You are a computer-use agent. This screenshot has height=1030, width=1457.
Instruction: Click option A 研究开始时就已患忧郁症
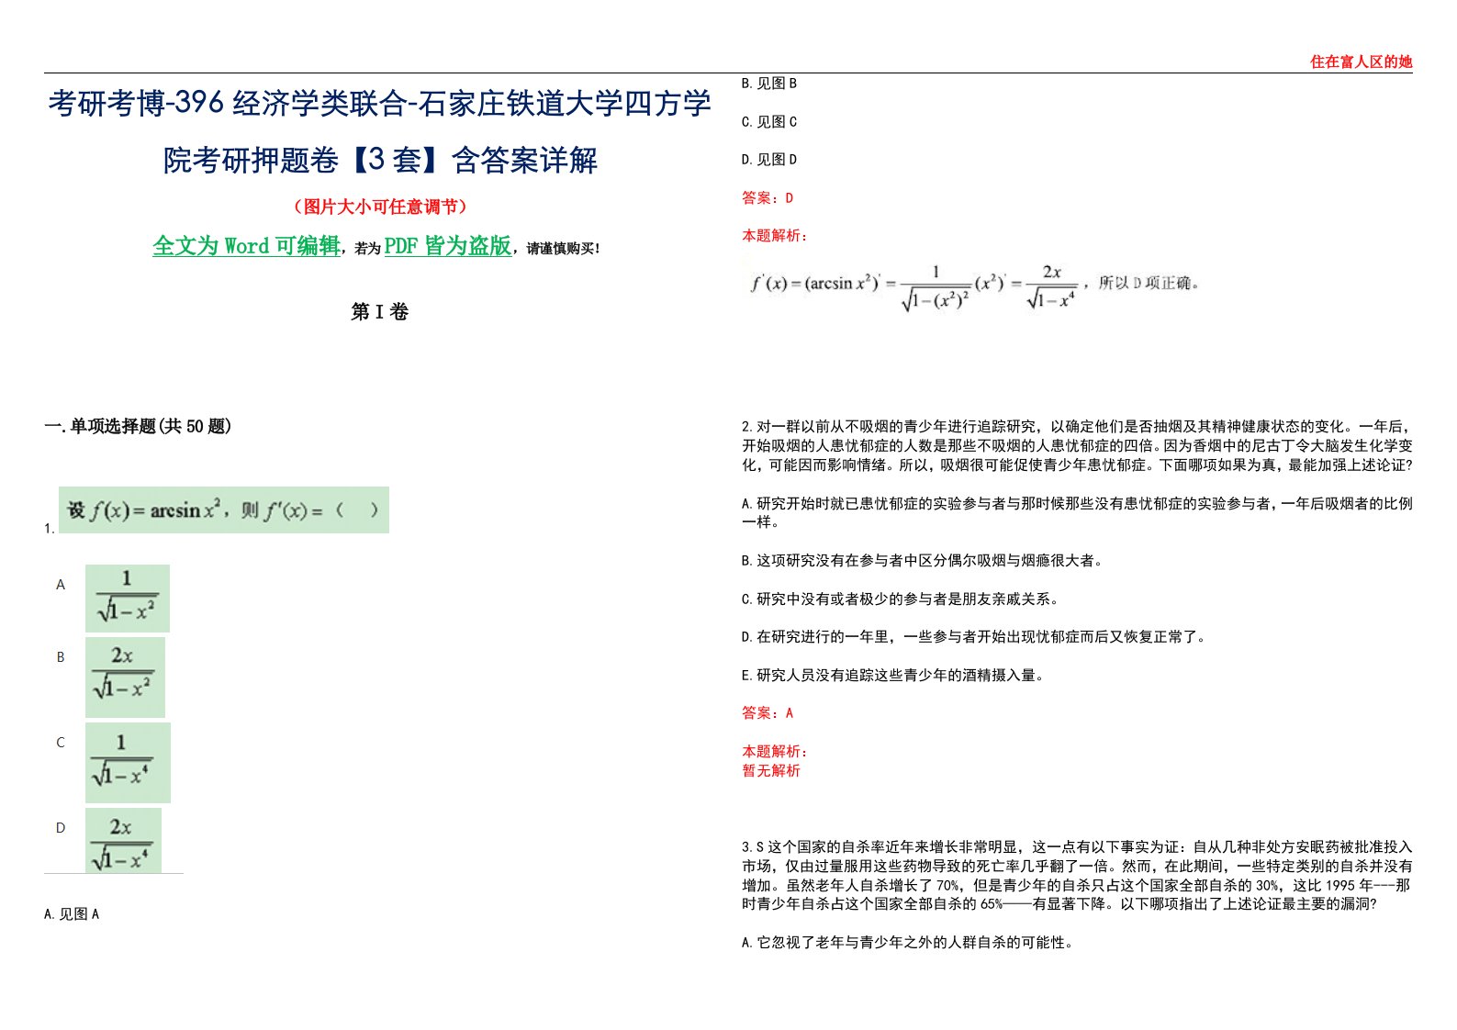point(1077,512)
